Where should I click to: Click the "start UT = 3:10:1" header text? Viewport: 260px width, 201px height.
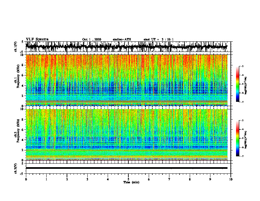click(159, 39)
